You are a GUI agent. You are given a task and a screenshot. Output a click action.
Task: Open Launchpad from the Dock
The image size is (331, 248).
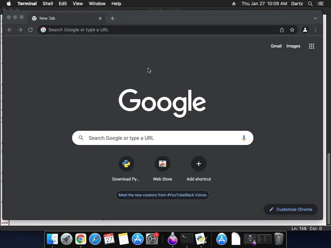pos(67,239)
